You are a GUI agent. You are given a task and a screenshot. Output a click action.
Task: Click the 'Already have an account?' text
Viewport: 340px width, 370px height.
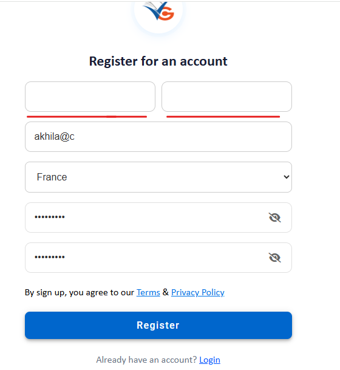(x=146, y=360)
